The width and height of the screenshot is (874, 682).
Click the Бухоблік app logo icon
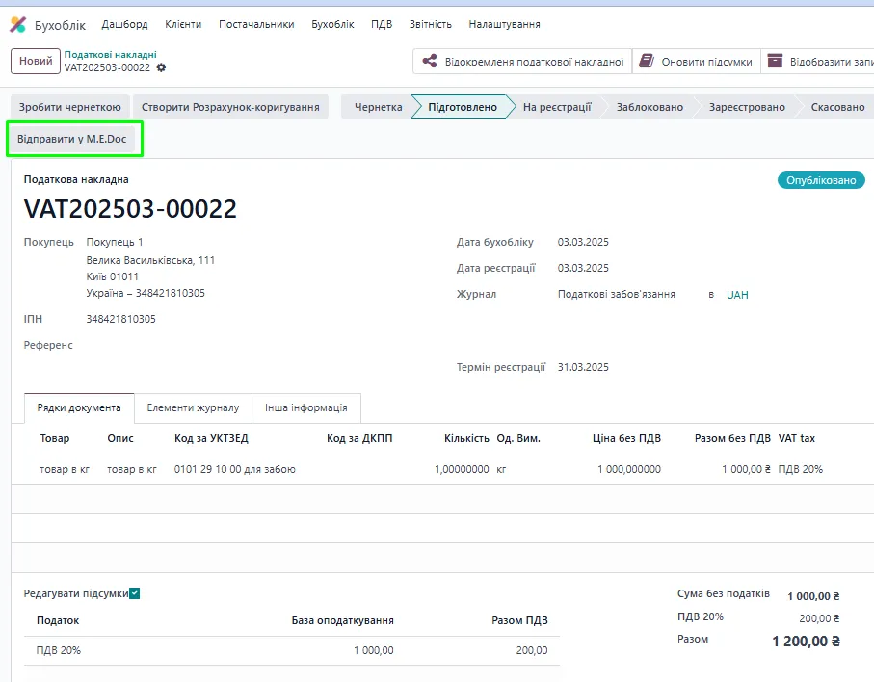click(18, 24)
